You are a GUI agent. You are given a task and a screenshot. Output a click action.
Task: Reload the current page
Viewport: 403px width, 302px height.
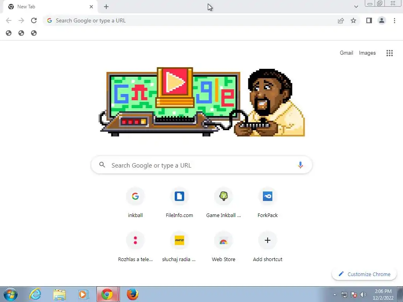34,20
